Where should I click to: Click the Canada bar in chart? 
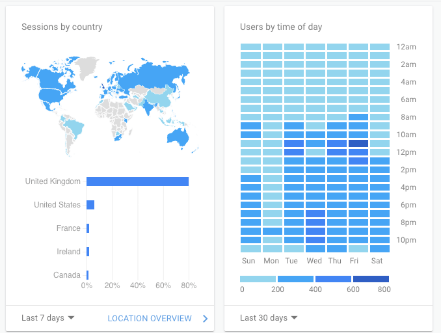(x=87, y=275)
